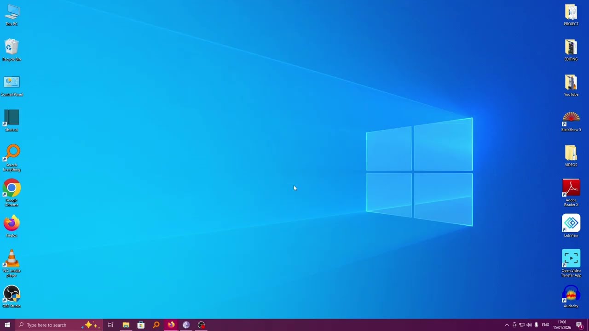Select the Recycle Bin icon

pyautogui.click(x=12, y=51)
